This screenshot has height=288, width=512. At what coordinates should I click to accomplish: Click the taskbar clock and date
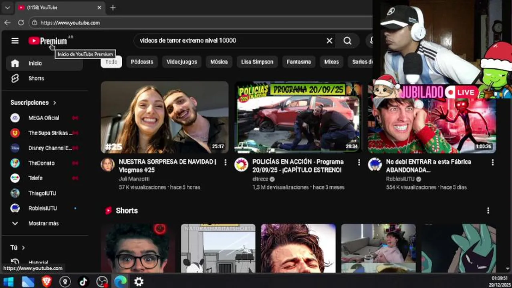click(x=499, y=281)
